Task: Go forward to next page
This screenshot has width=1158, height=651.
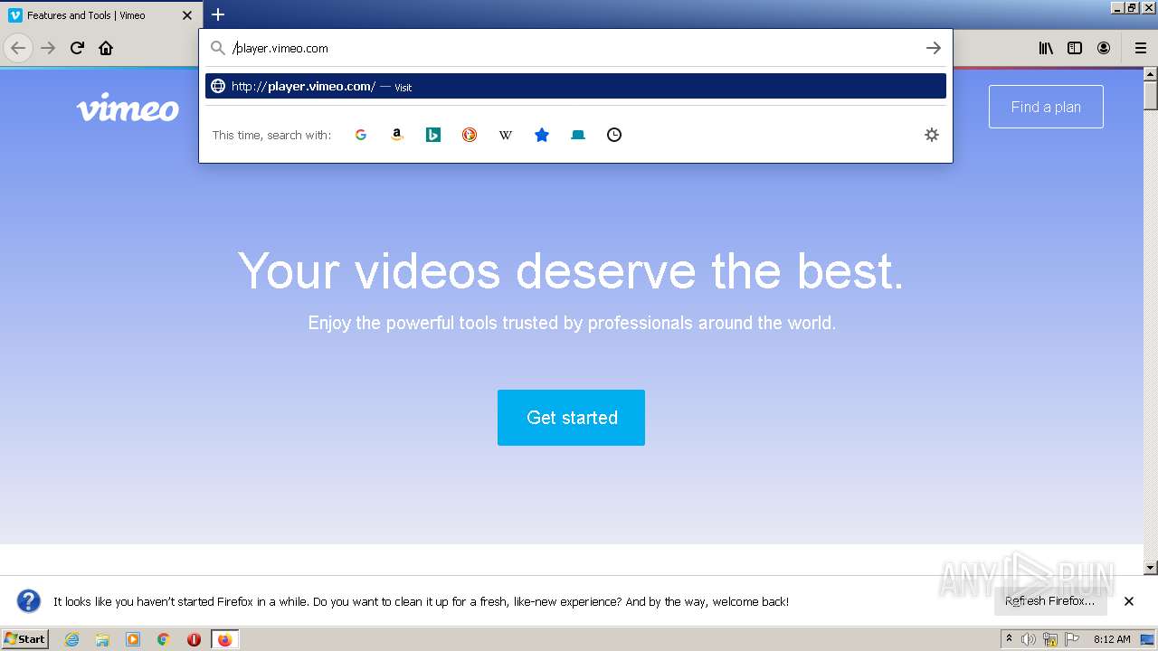Action: [x=48, y=48]
